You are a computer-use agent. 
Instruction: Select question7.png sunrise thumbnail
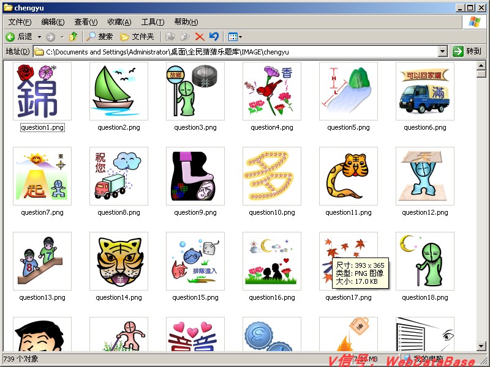[42, 176]
